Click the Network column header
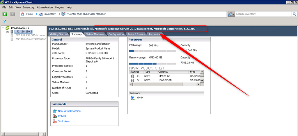The height and width of the screenshot is (136, 298). tap(166, 93)
